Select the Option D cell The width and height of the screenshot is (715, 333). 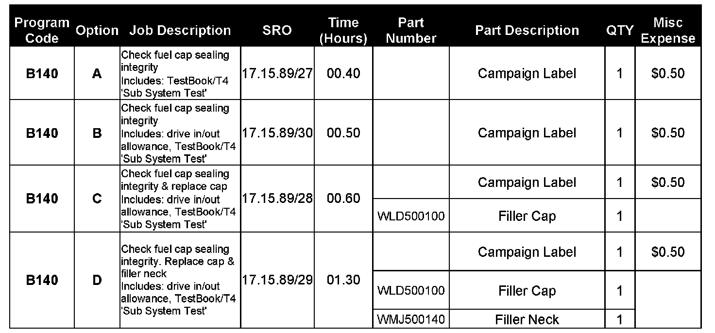coord(97,280)
